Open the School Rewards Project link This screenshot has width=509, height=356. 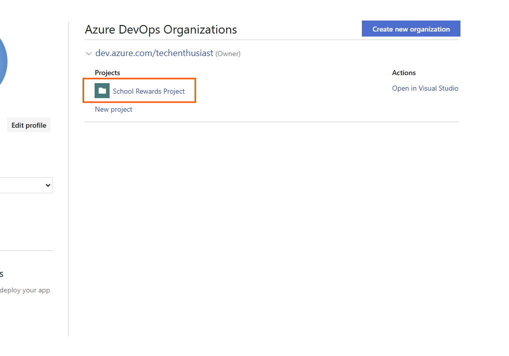[x=149, y=91]
